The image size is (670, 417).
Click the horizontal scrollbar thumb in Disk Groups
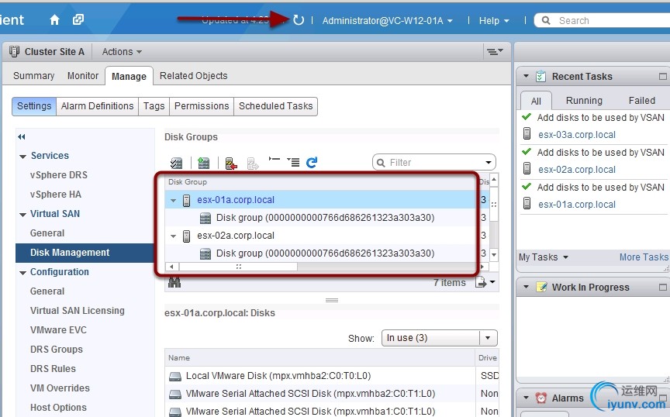238,267
